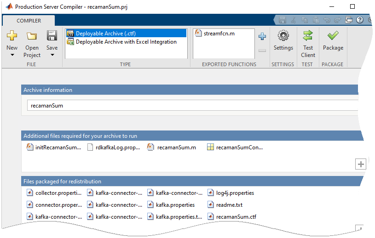Image resolution: width=375 pixels, height=238 pixels.
Task: Click the help question mark icon
Action: click(x=360, y=20)
